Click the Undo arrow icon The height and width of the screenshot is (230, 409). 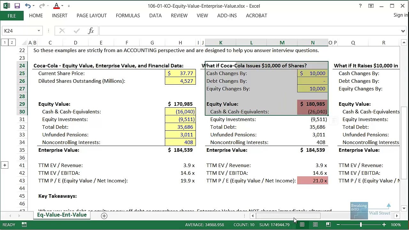[27, 6]
